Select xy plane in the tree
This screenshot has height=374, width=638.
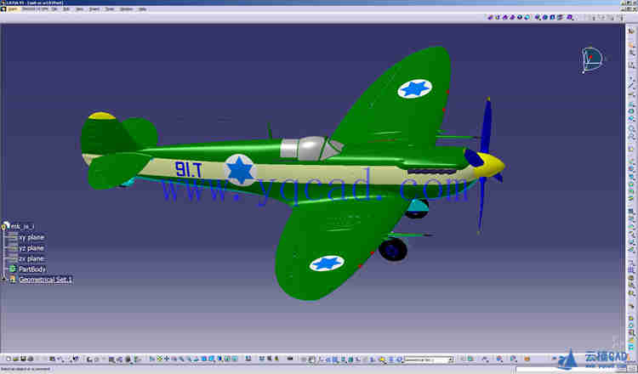[x=31, y=237]
